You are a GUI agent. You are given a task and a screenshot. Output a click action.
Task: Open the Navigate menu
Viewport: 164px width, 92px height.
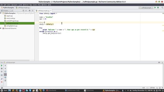click(x=14, y=5)
